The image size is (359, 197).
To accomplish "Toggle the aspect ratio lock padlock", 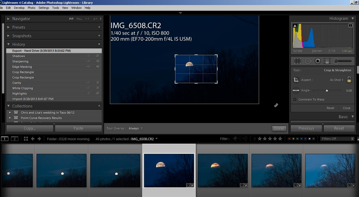I will click(349, 80).
